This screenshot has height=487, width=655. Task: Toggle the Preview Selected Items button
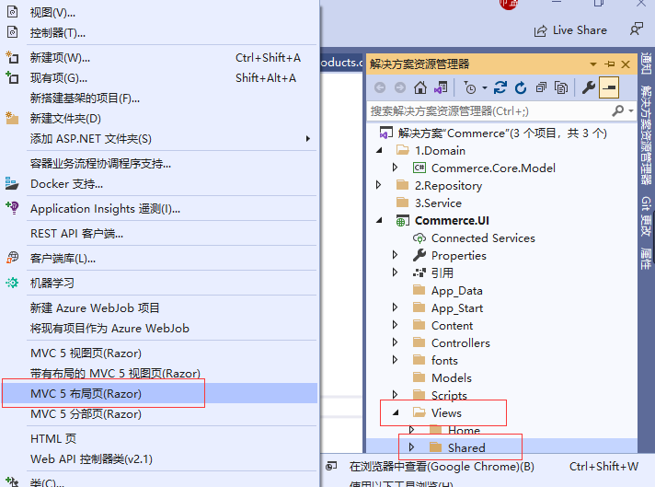(609, 87)
